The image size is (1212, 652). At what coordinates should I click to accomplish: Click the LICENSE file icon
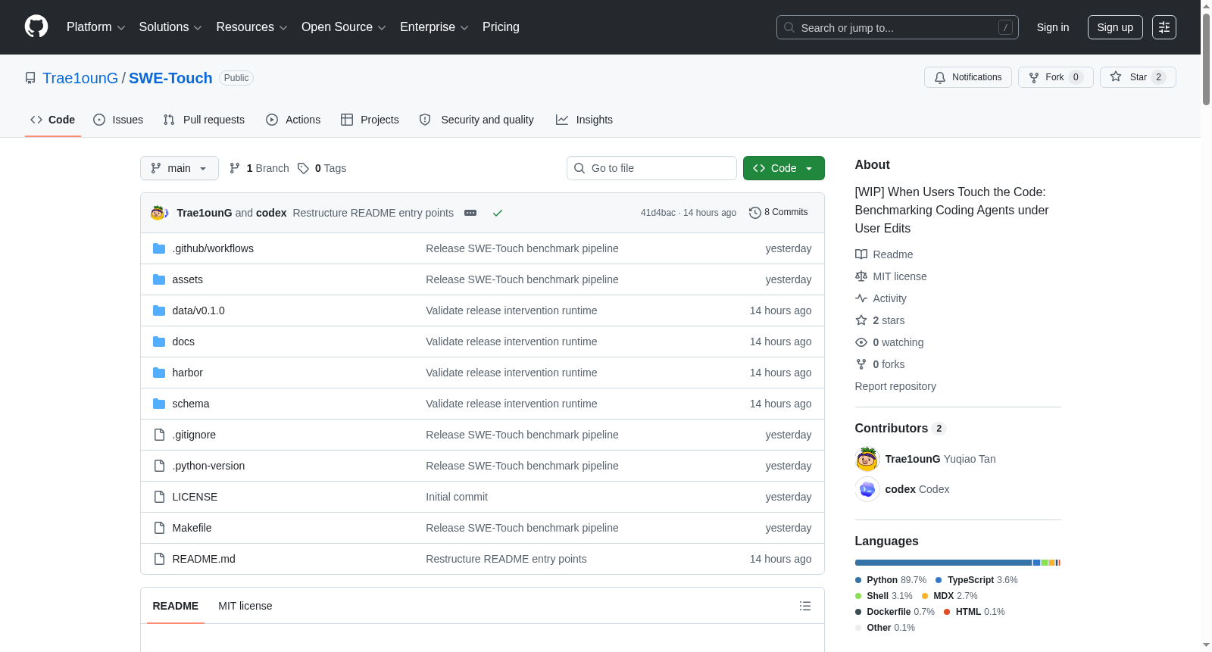pos(159,497)
